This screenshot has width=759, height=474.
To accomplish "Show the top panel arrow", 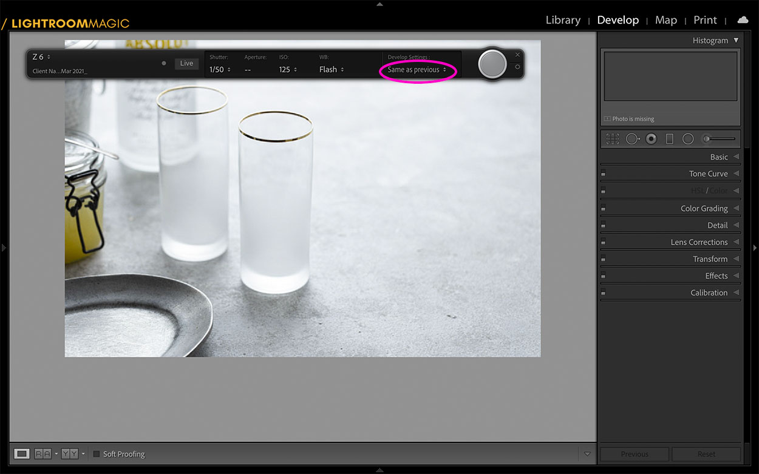I will pyautogui.click(x=379, y=4).
